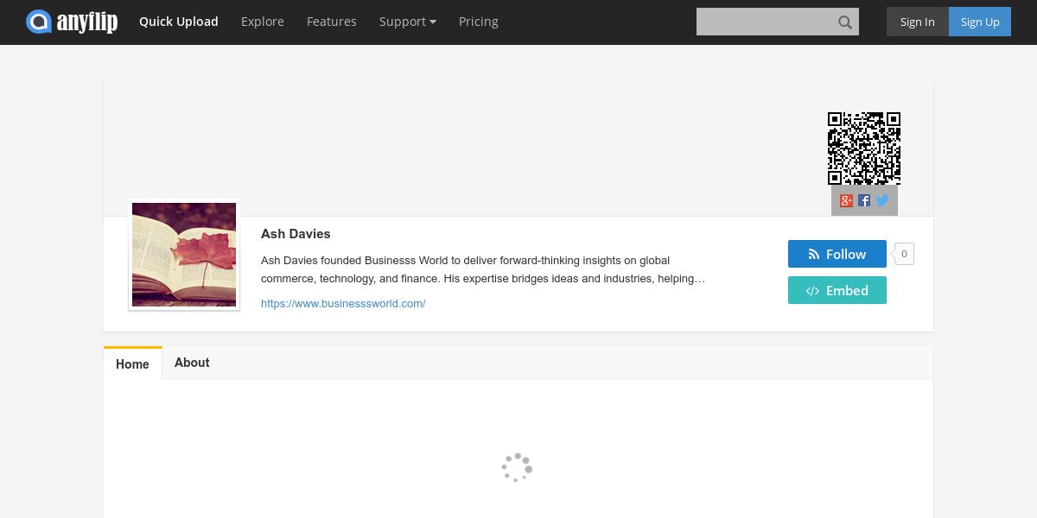Share profile on Twitter
Screen dimensions: 1037x518
[882, 200]
